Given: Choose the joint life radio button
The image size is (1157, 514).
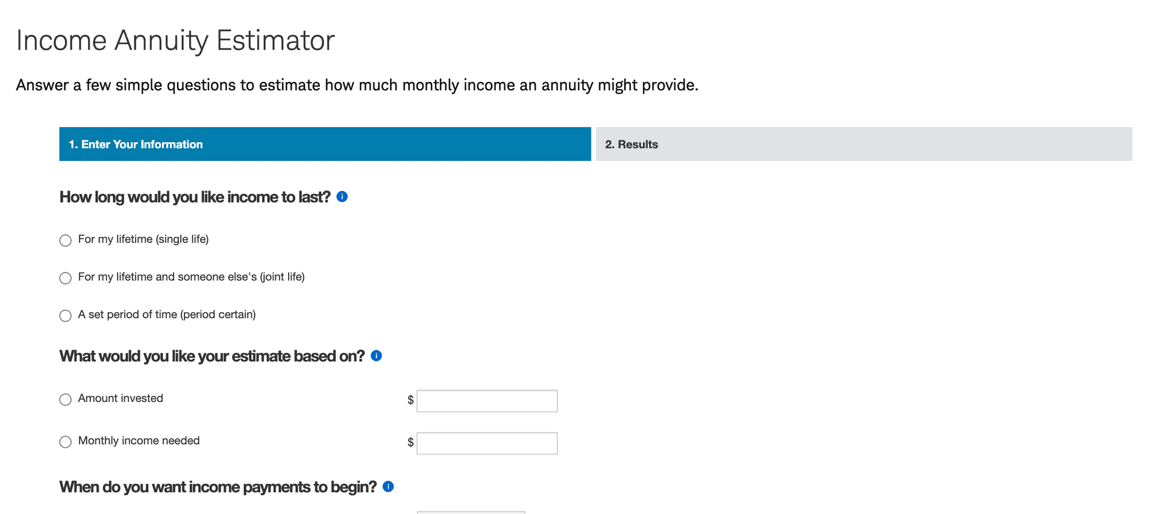Looking at the screenshot, I should [66, 278].
